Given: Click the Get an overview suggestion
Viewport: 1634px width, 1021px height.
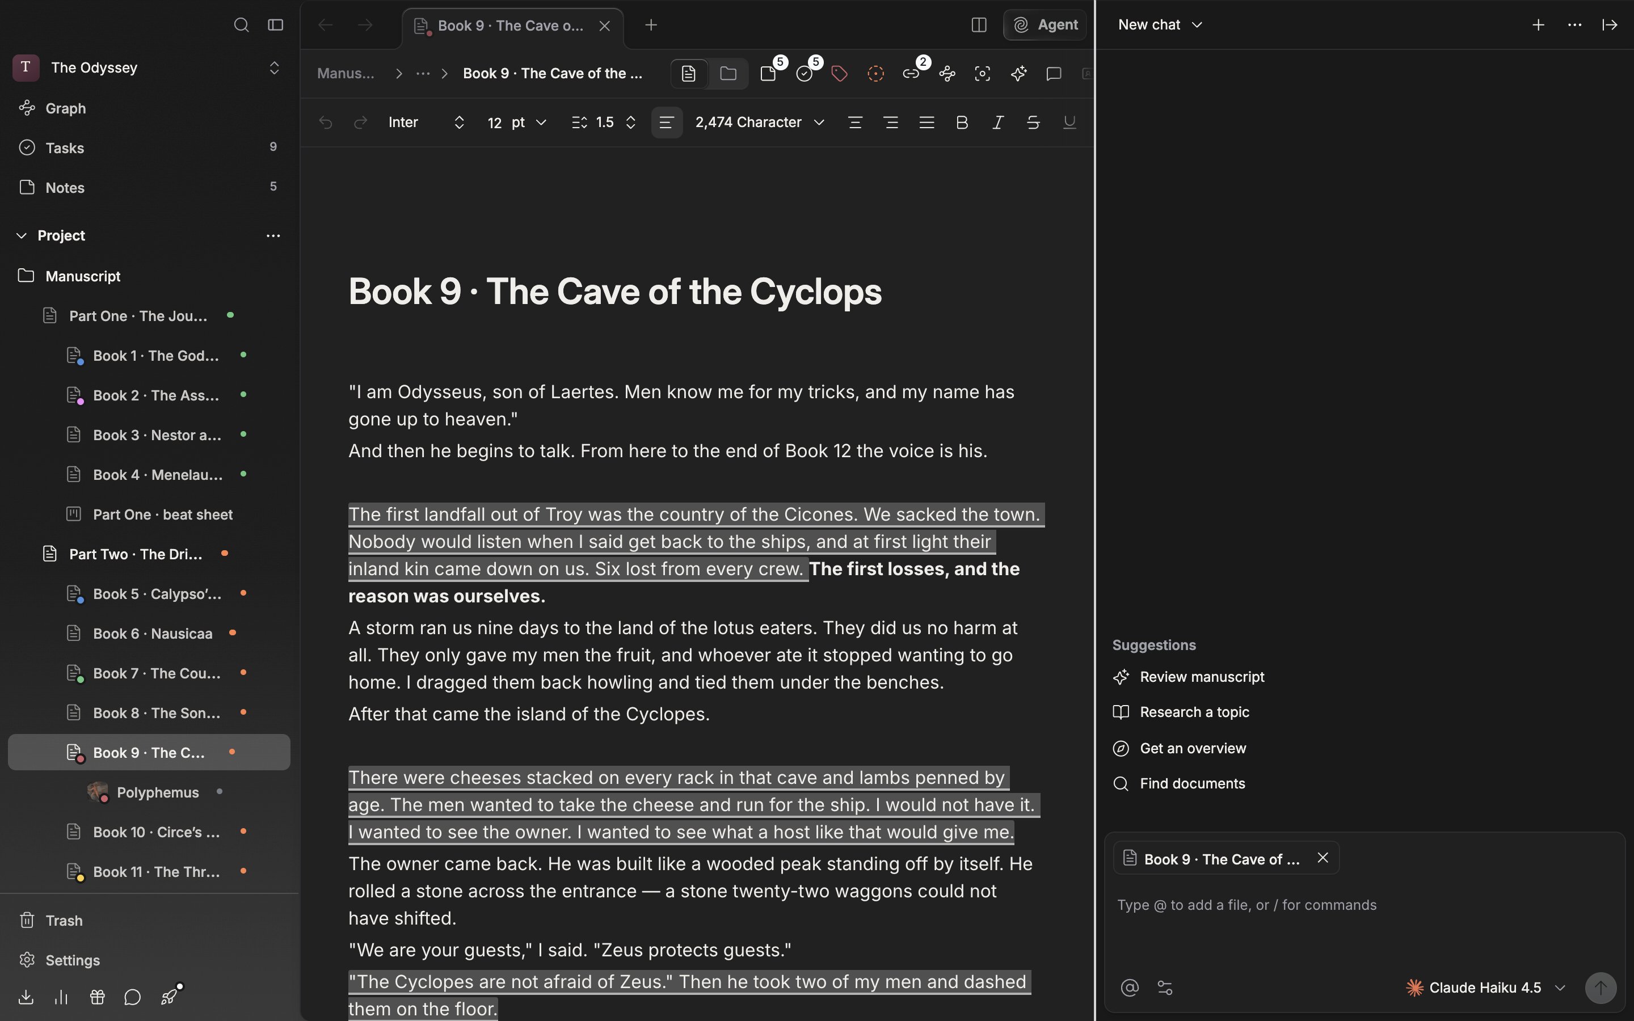Looking at the screenshot, I should (1180, 748).
